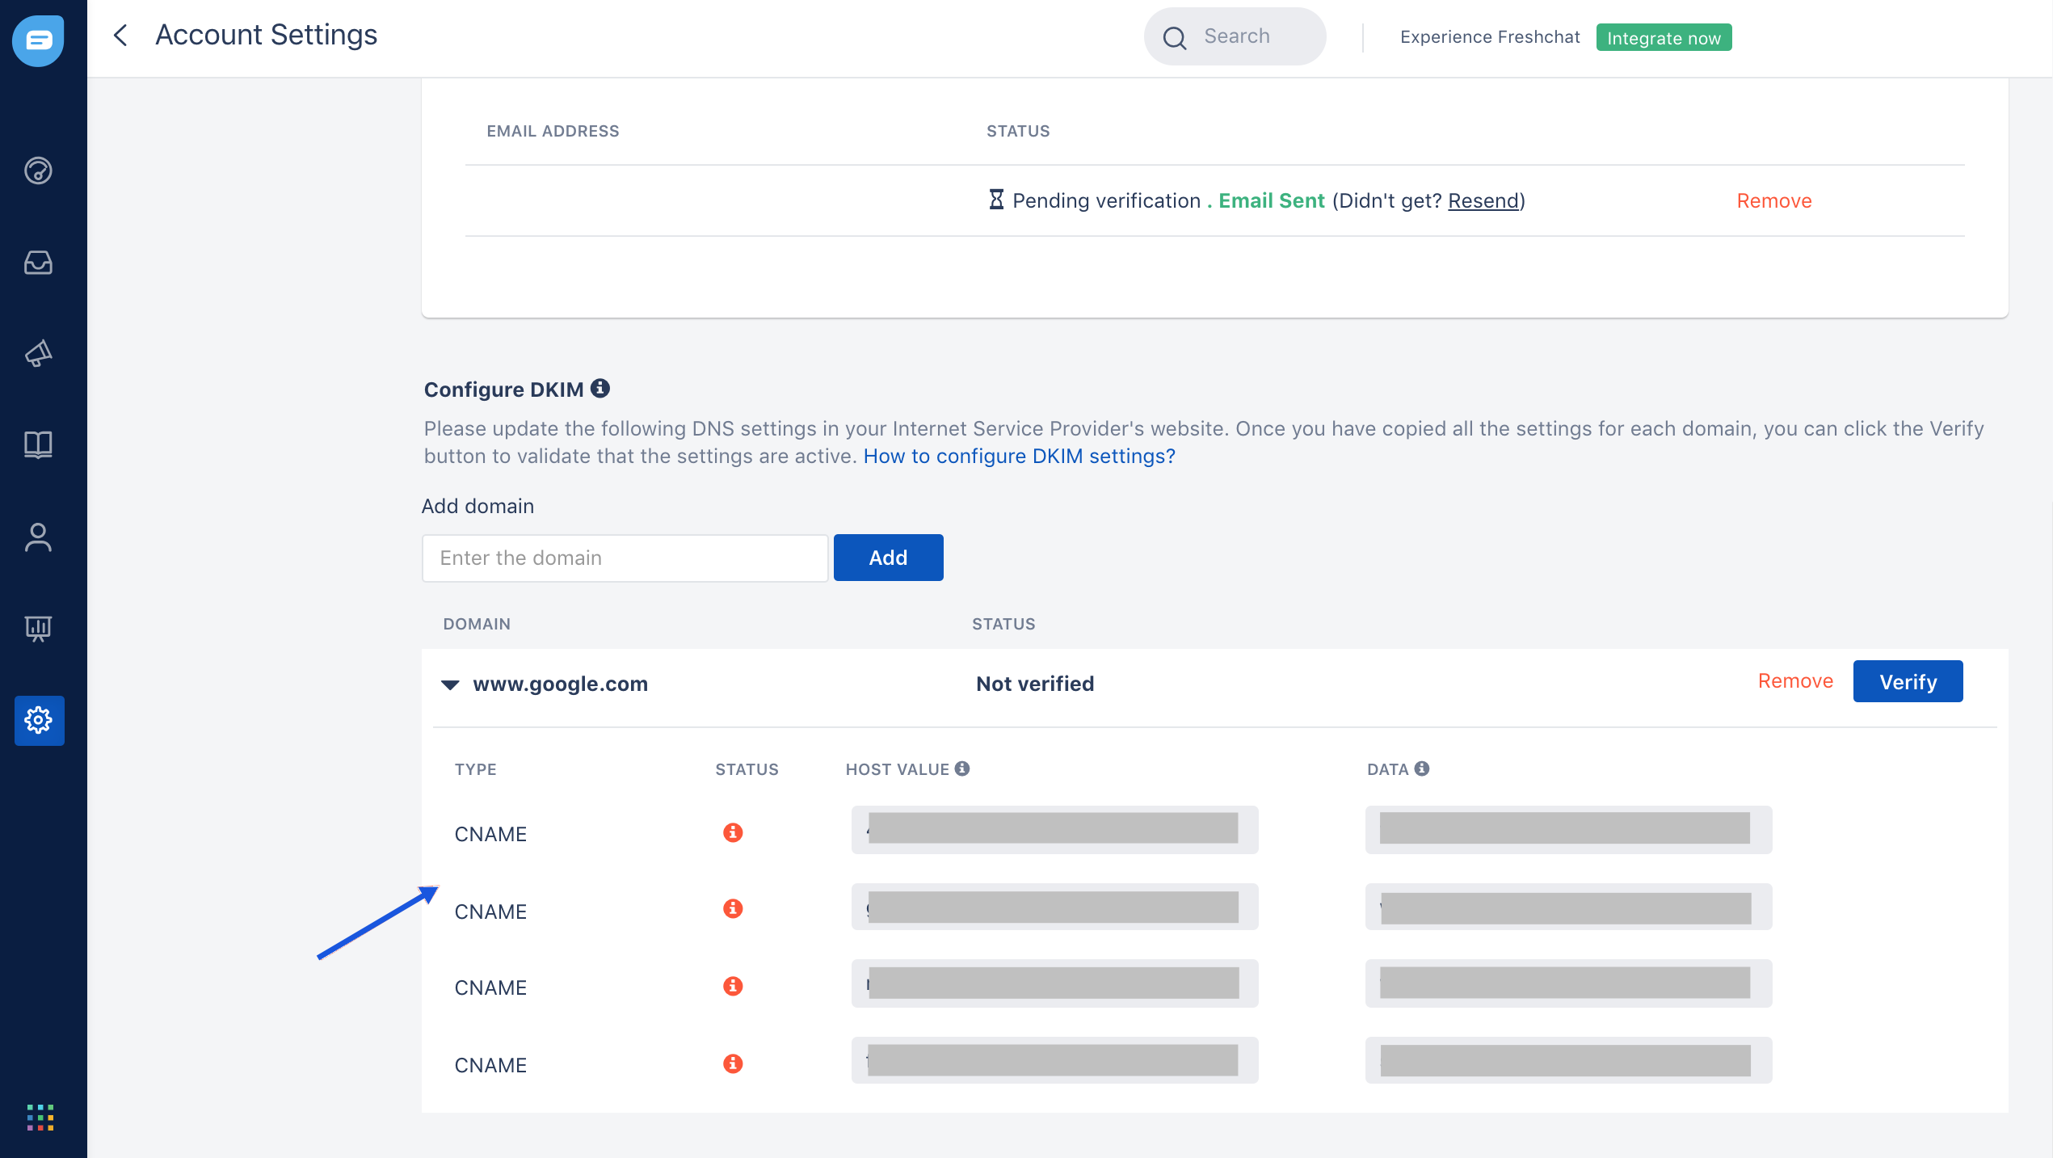This screenshot has height=1158, width=2053.
Task: Go back using the Account Settings arrow
Action: coord(120,35)
